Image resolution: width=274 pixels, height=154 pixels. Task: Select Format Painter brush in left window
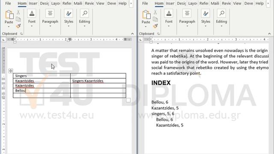tap(18, 26)
